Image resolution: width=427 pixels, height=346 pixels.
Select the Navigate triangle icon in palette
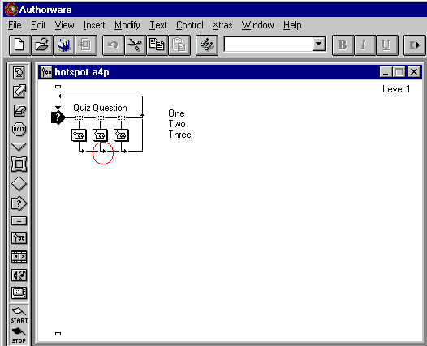tap(19, 147)
